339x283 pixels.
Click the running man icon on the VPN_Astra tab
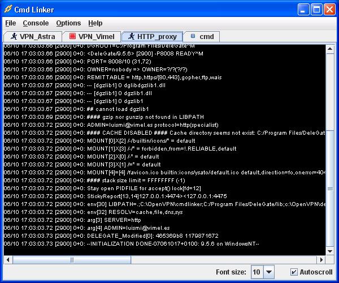[14, 36]
